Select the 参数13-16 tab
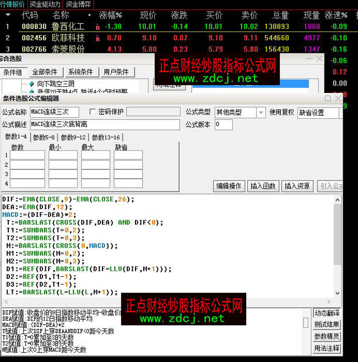This screenshot has width=358, height=362. pyautogui.click(x=106, y=138)
